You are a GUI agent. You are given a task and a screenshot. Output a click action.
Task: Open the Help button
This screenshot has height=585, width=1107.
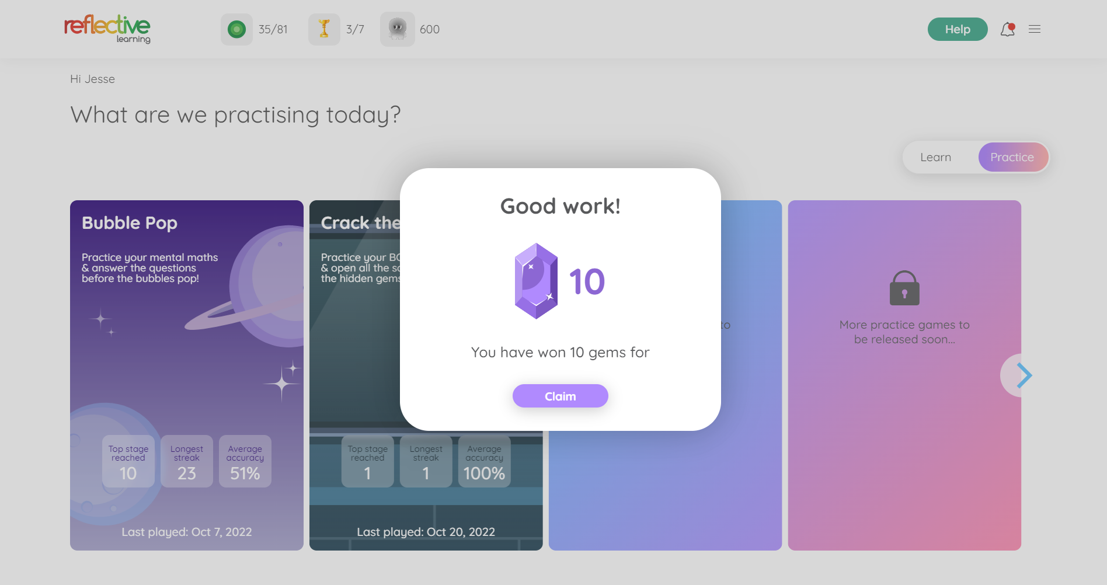coord(957,29)
